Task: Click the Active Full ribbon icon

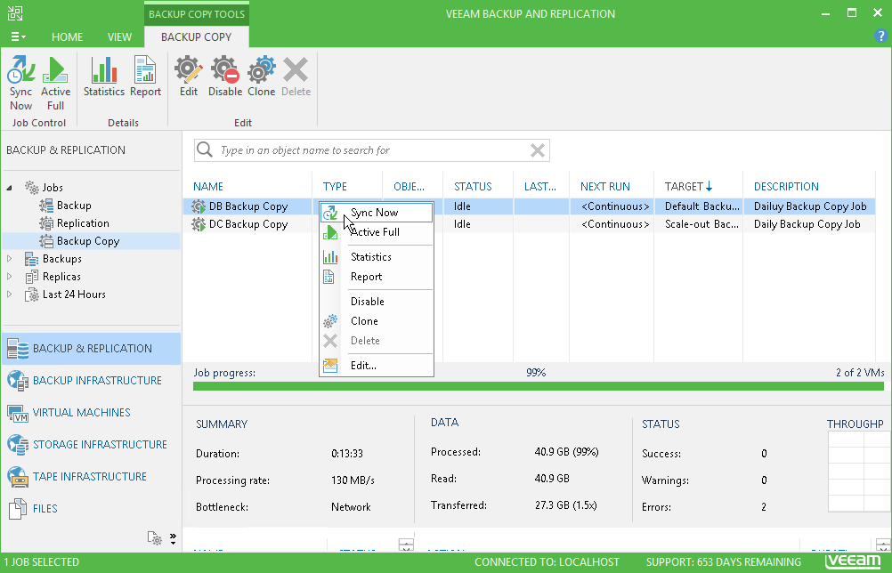Action: coord(55,83)
